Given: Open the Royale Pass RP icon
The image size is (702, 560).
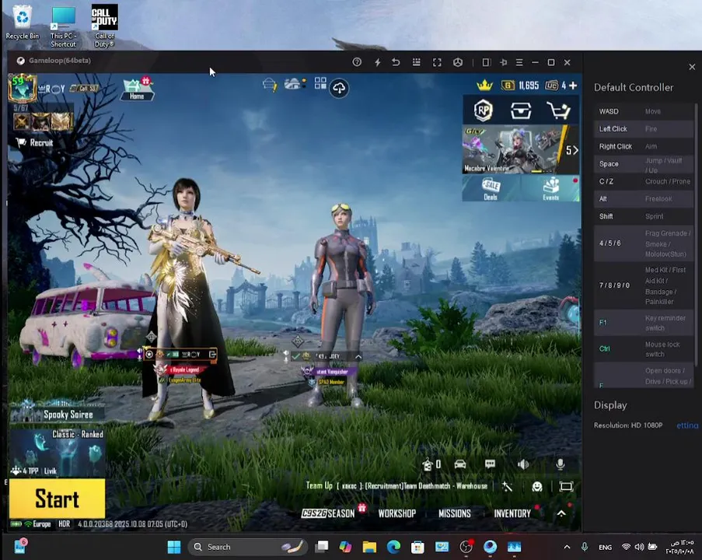Looking at the screenshot, I should [x=483, y=110].
